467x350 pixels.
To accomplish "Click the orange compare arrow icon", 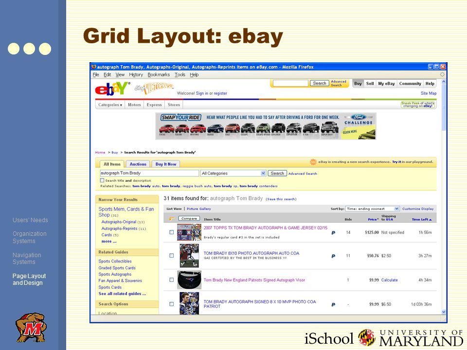I will pos(172,219).
